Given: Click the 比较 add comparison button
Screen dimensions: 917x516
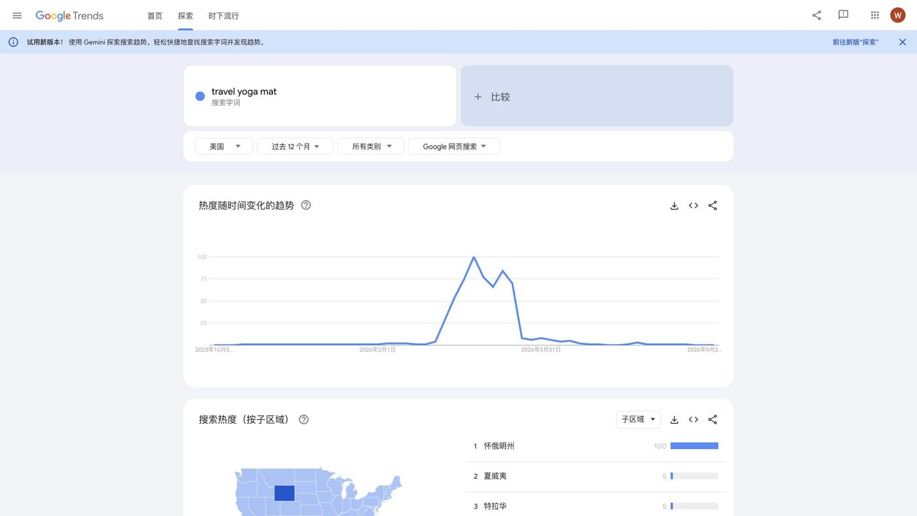Looking at the screenshot, I should pyautogui.click(x=597, y=96).
